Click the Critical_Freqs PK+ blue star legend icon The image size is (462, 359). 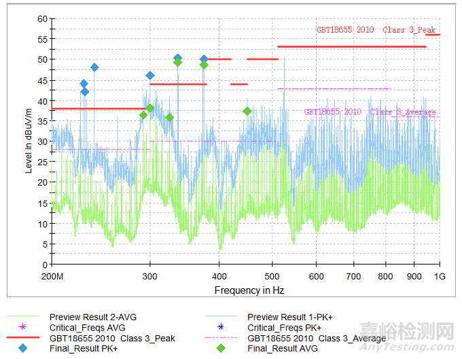point(221,328)
